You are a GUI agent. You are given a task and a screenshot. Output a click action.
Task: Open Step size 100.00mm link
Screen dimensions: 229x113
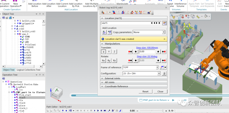pyautogui.click(x=147, y=48)
